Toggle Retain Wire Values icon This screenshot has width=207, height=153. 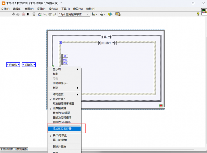tap(40, 14)
